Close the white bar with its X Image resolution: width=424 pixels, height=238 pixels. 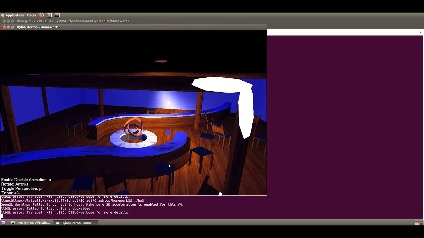pos(420,32)
